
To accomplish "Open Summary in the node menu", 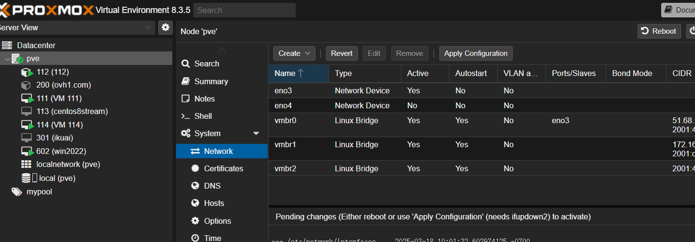I will click(x=211, y=81).
